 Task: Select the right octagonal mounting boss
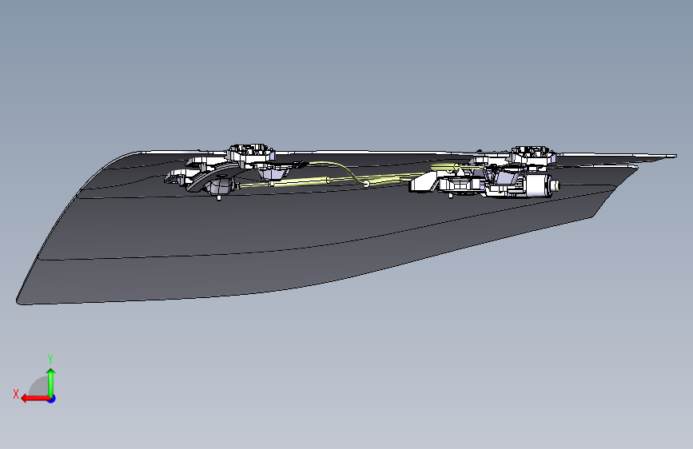coord(533,156)
